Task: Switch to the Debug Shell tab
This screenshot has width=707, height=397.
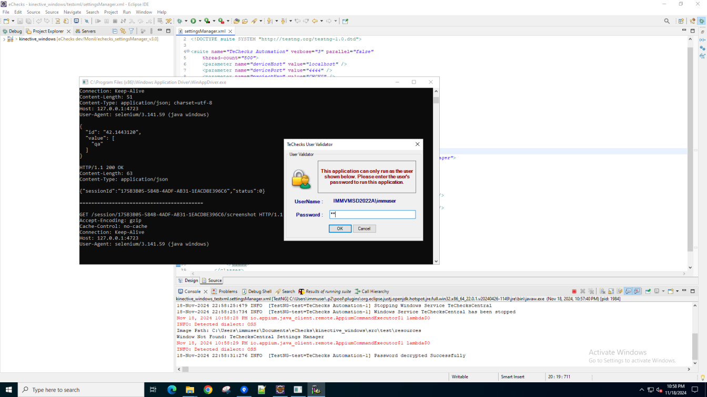Action: point(256,291)
